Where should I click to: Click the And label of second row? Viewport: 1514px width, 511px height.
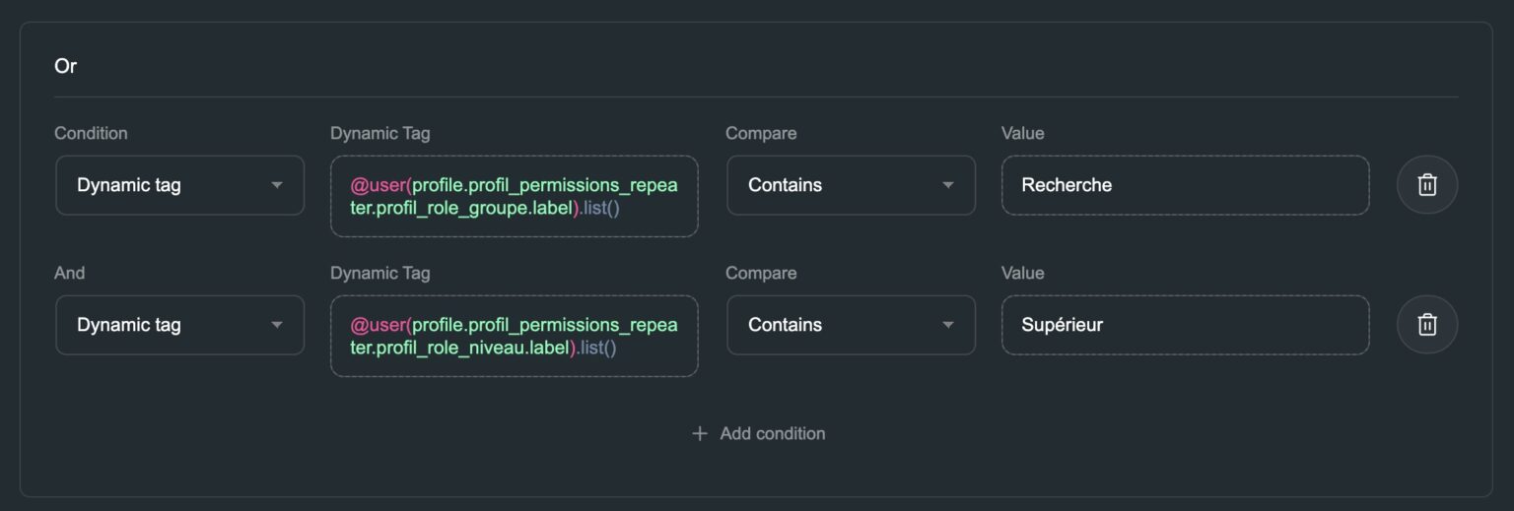pyautogui.click(x=69, y=273)
